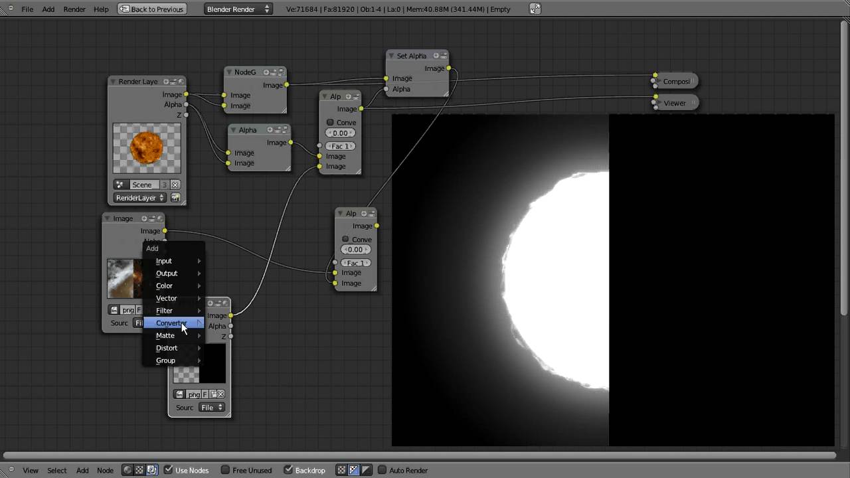Click the Blender info editor icon top-left
This screenshot has width=850, height=478.
pyautogui.click(x=11, y=9)
